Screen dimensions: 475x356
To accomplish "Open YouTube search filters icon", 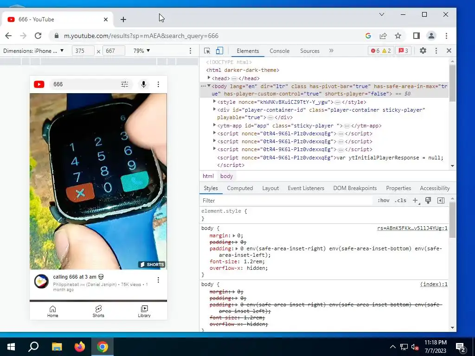I will point(124,84).
